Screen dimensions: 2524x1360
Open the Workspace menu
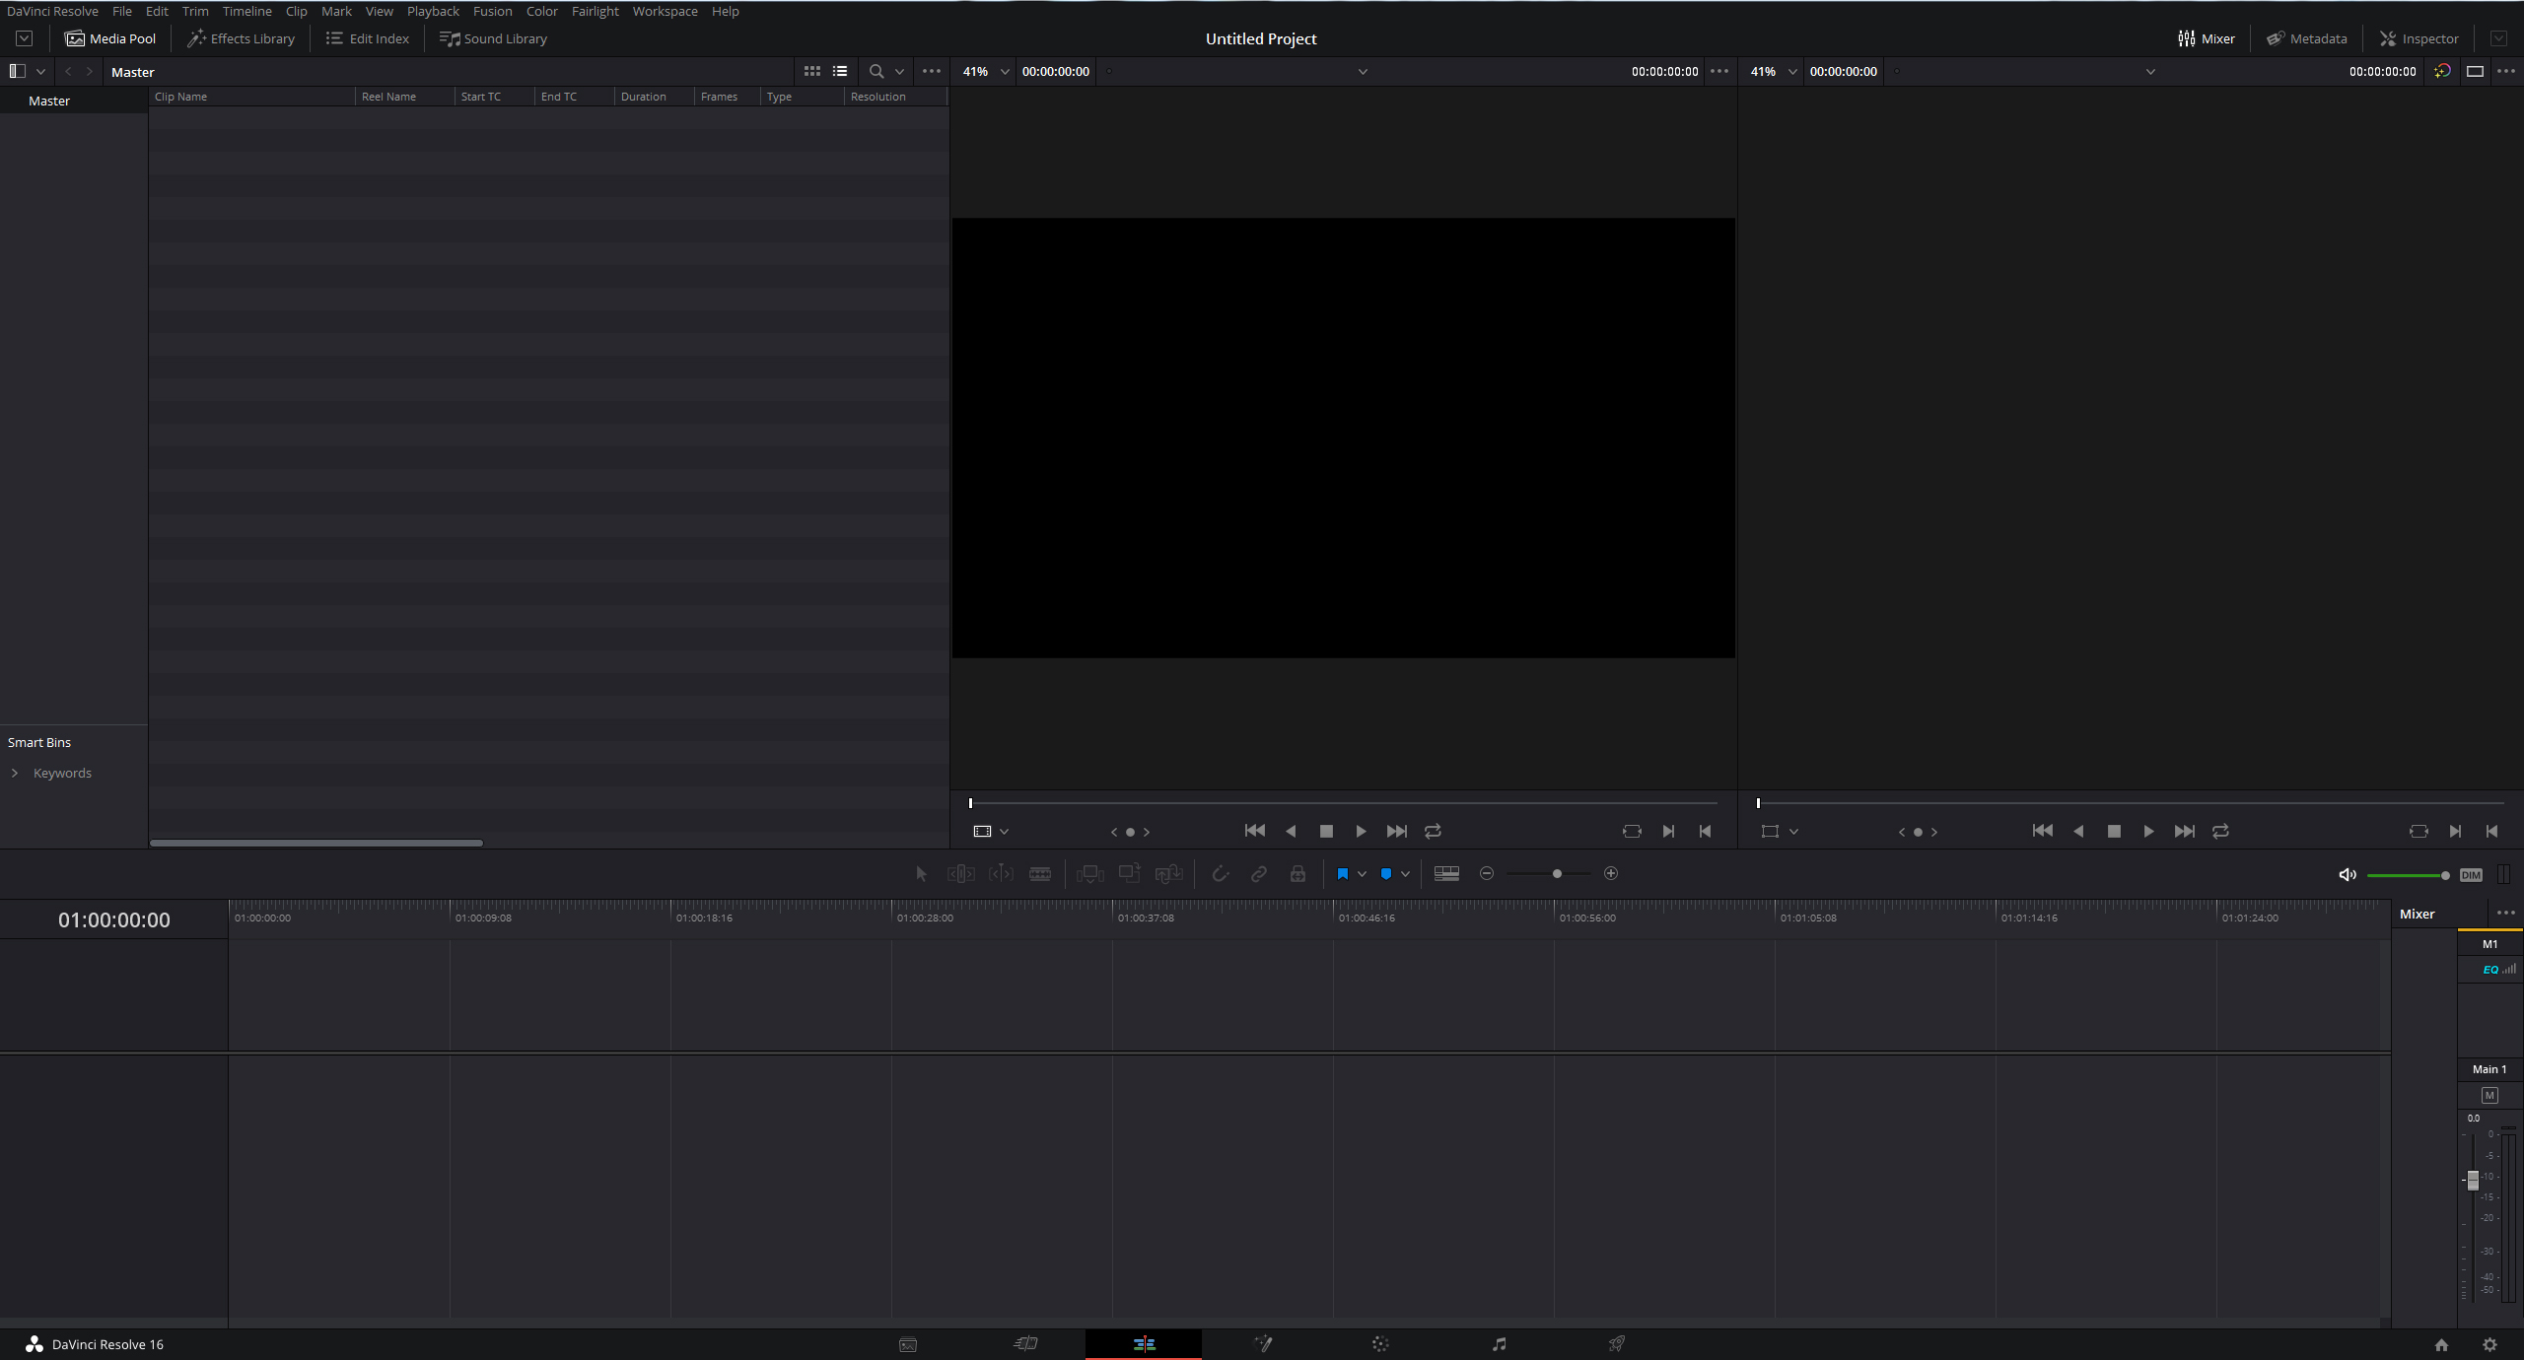665,11
